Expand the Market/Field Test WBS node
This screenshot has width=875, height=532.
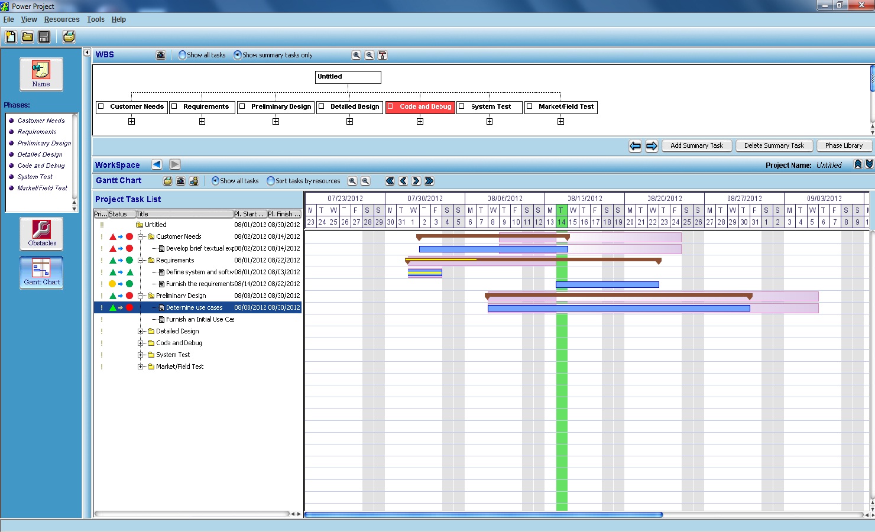click(560, 121)
